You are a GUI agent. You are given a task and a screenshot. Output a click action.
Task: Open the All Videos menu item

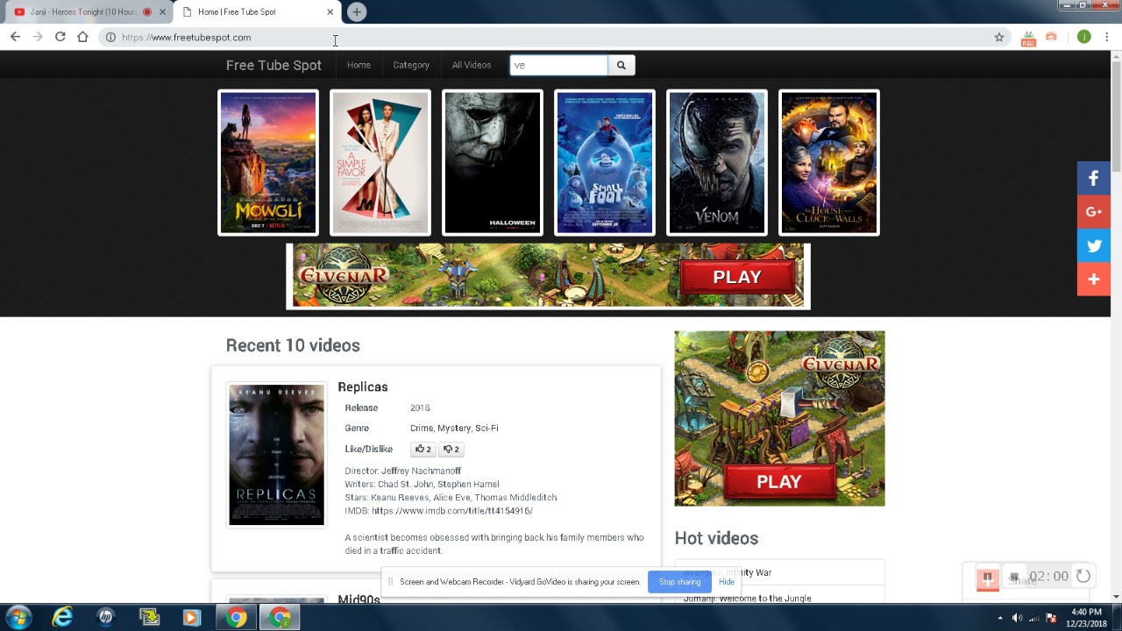coord(472,65)
